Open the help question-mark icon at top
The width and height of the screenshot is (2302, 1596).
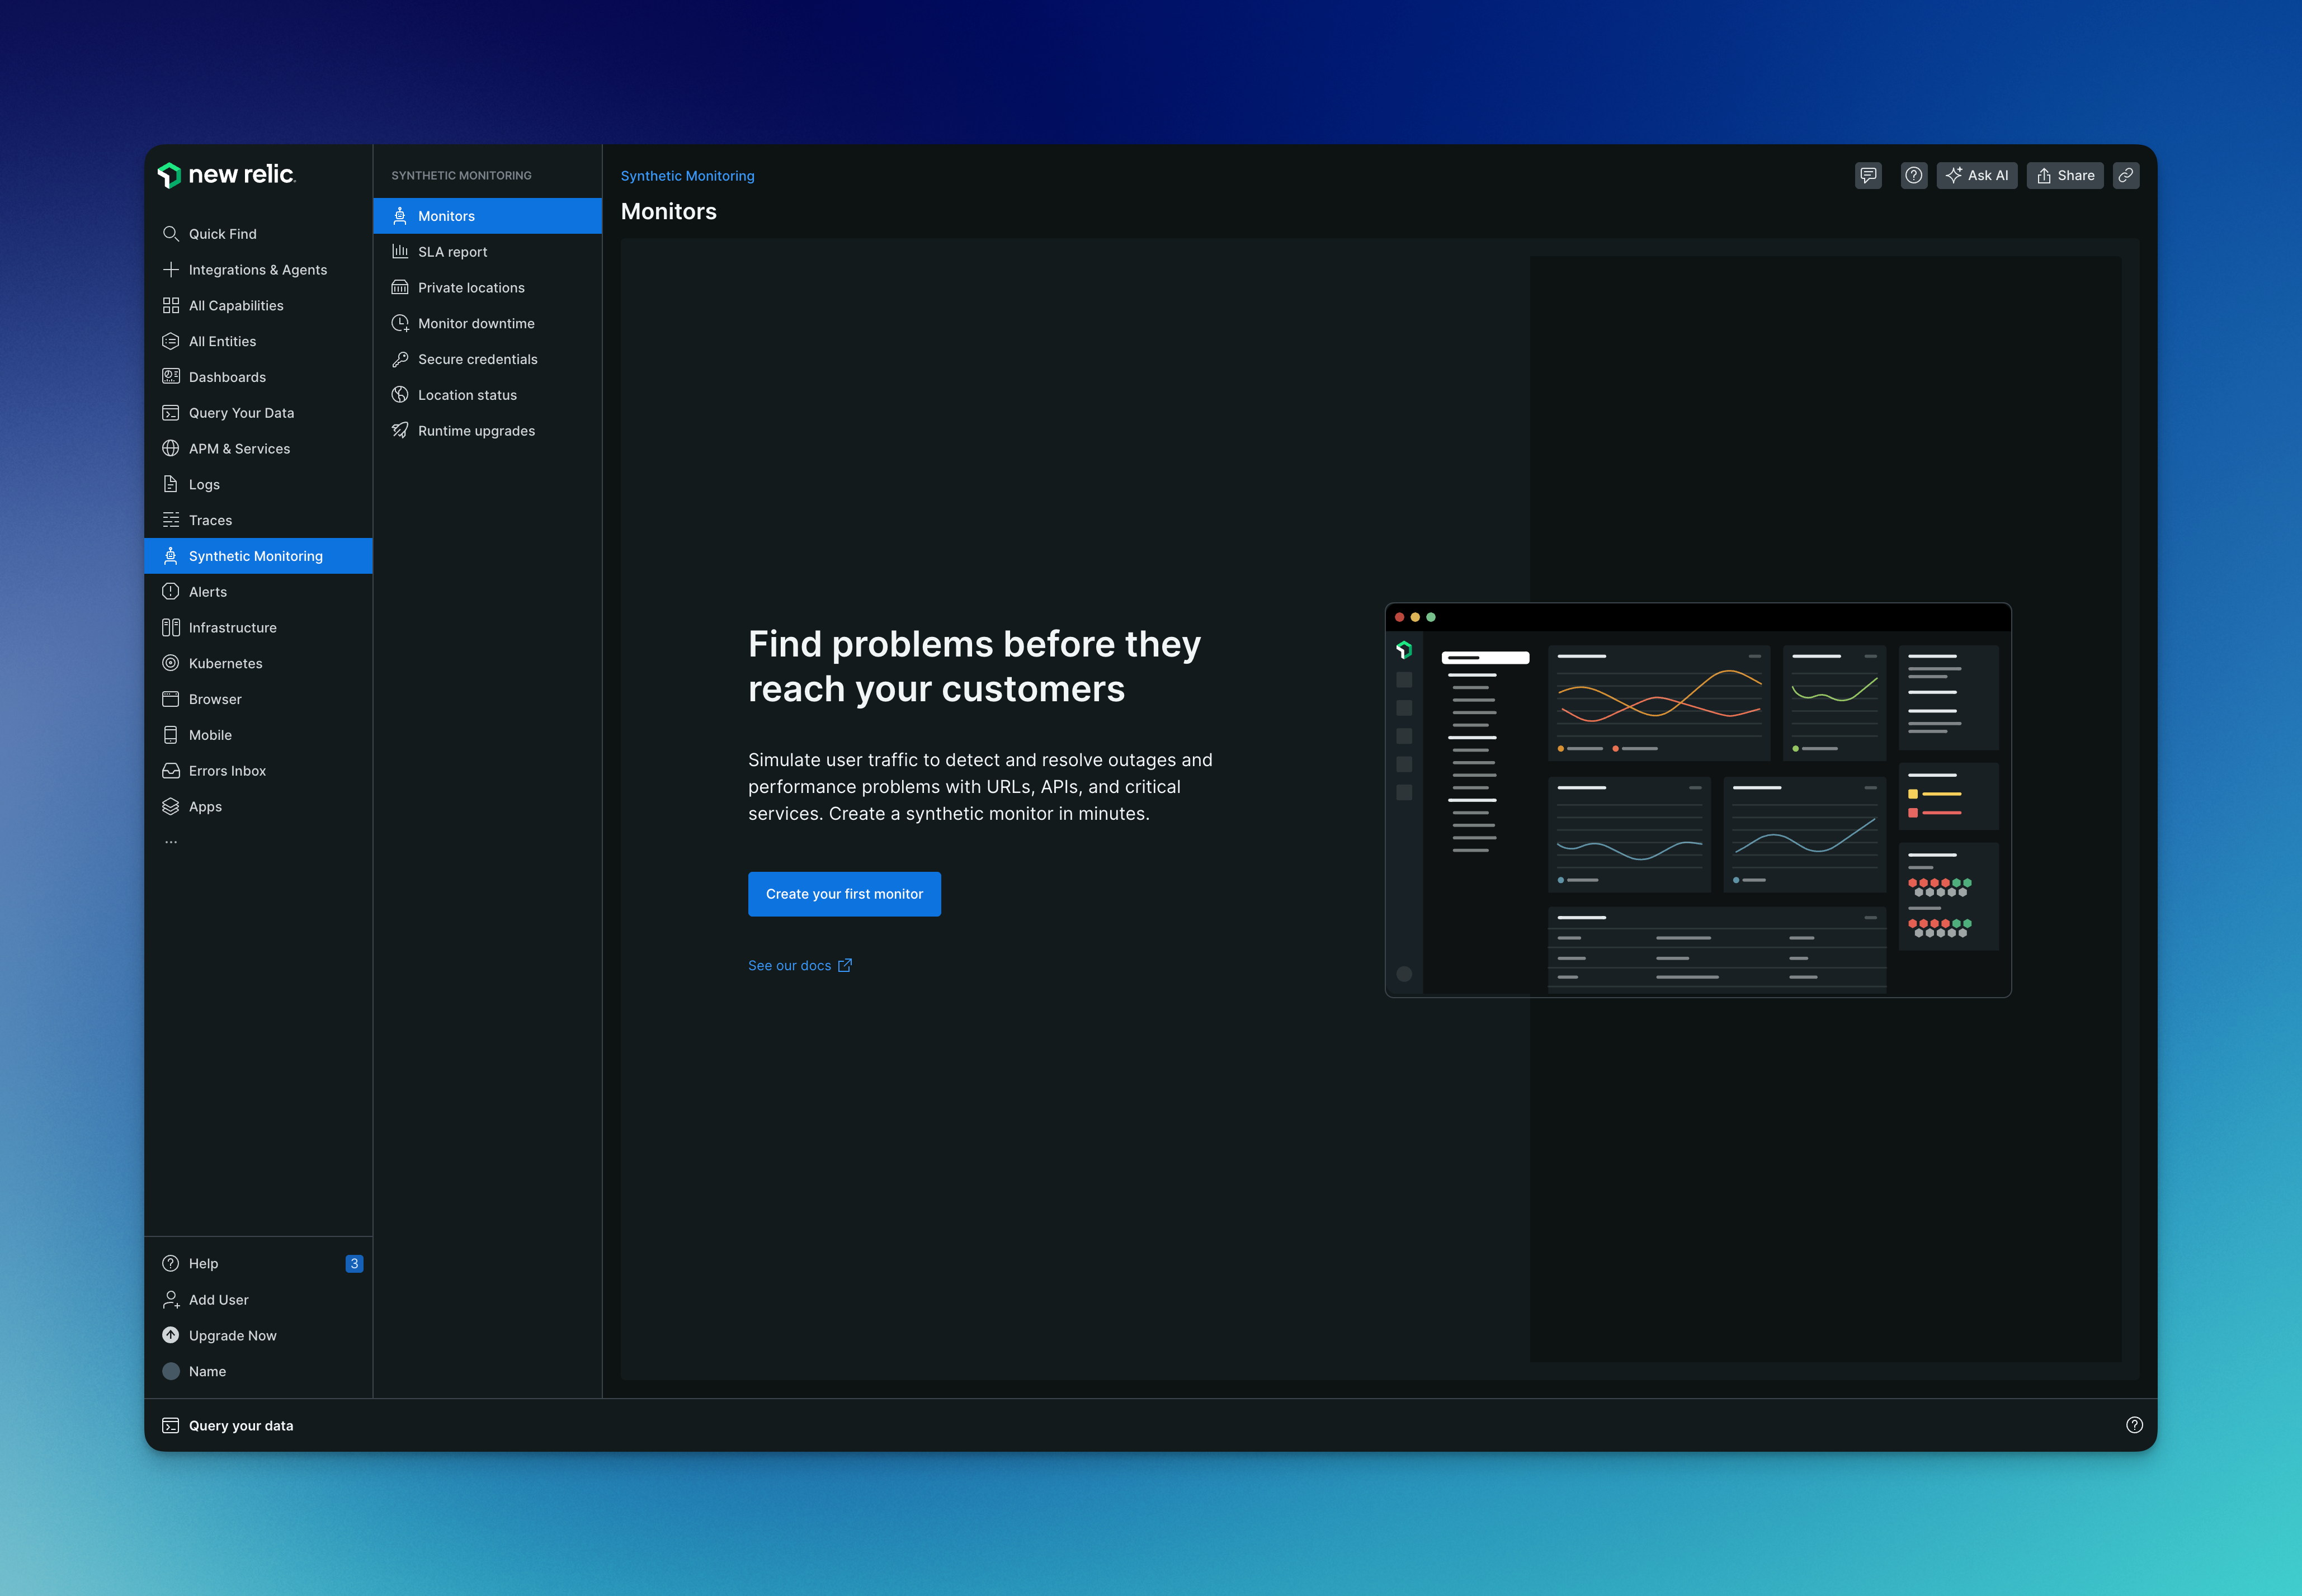click(x=1913, y=175)
